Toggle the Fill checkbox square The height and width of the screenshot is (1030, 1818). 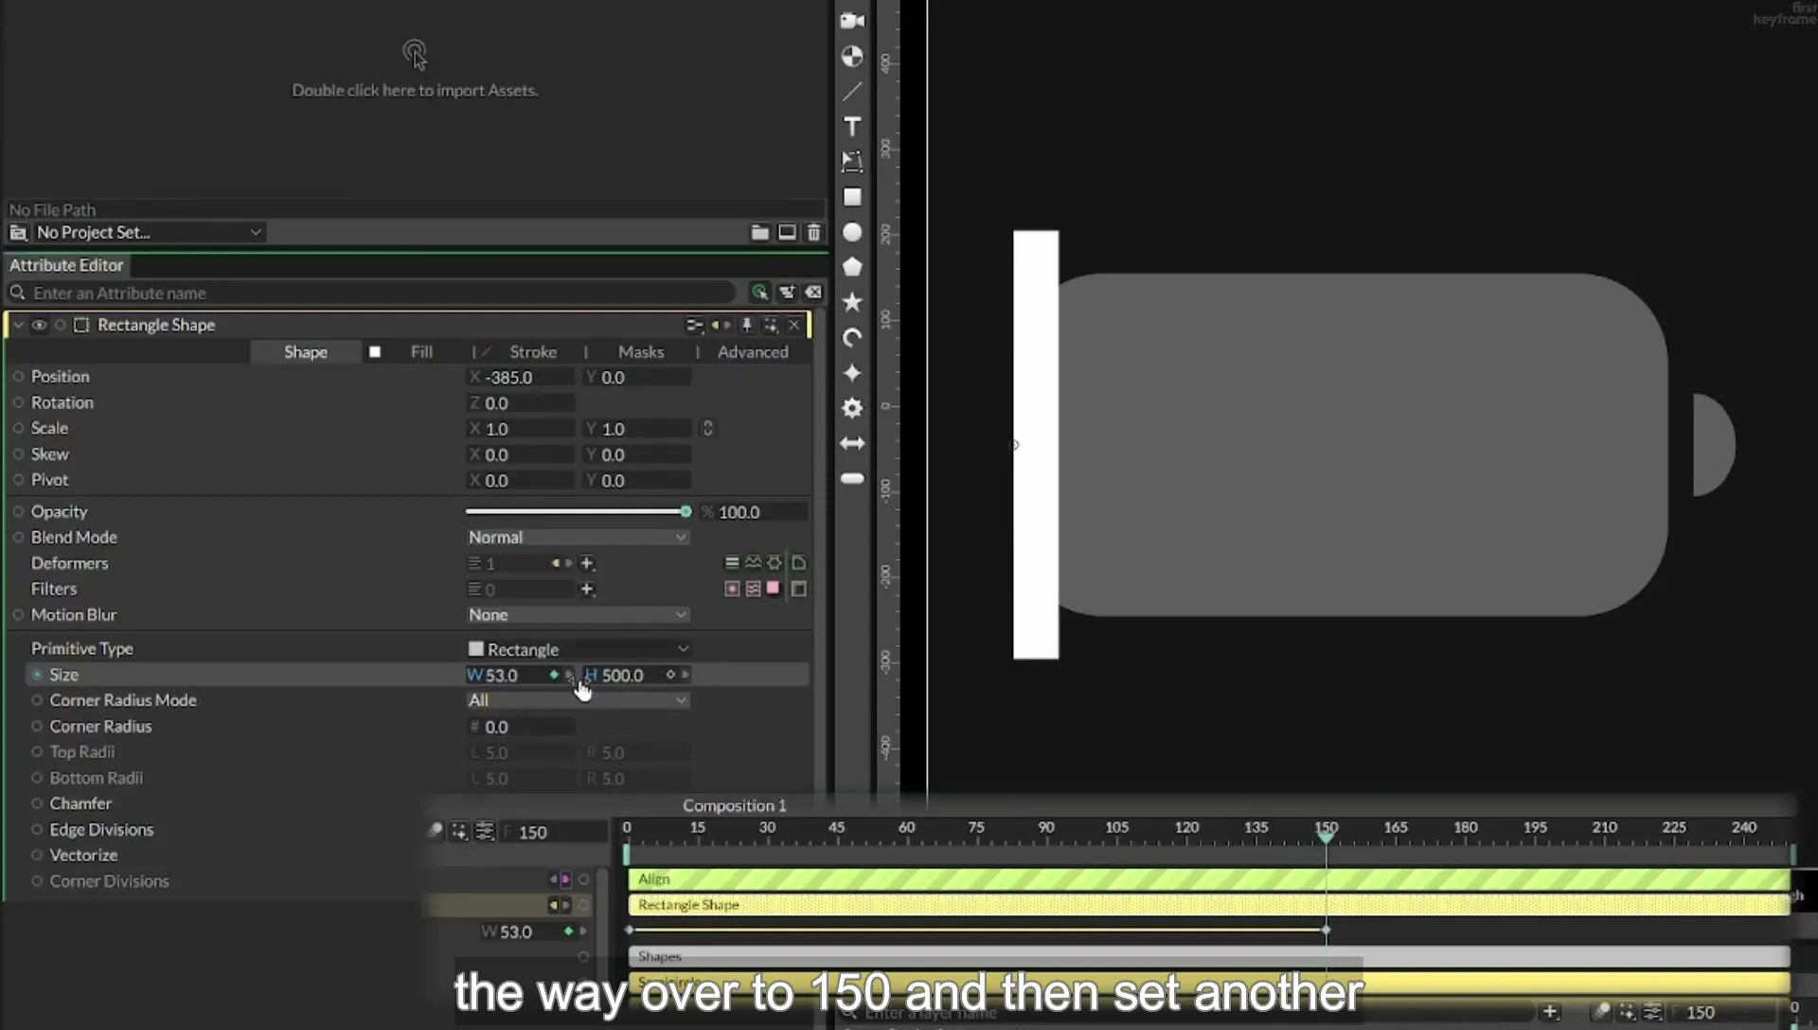[375, 352]
